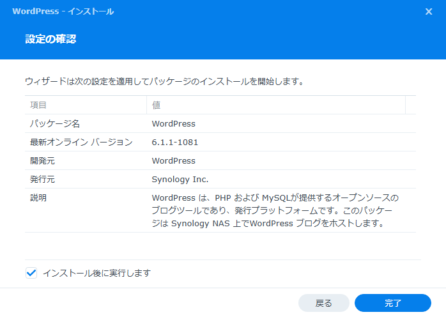
Task: Click the WordPress - インストール title text
Action: [x=63, y=12]
